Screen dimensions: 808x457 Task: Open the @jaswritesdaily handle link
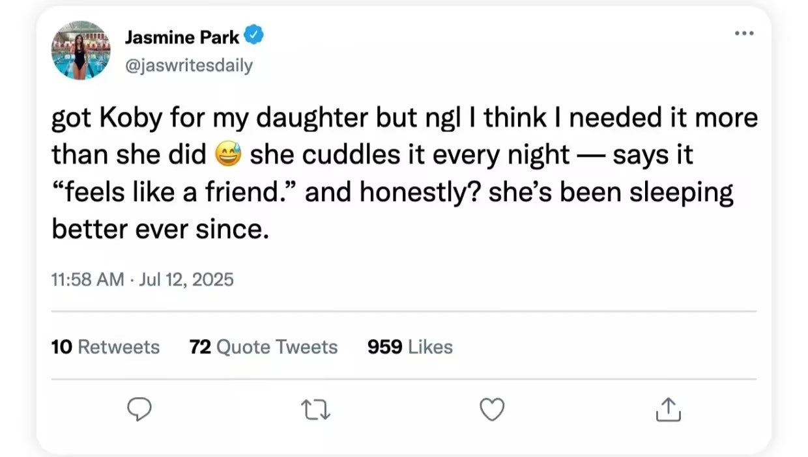pos(188,66)
